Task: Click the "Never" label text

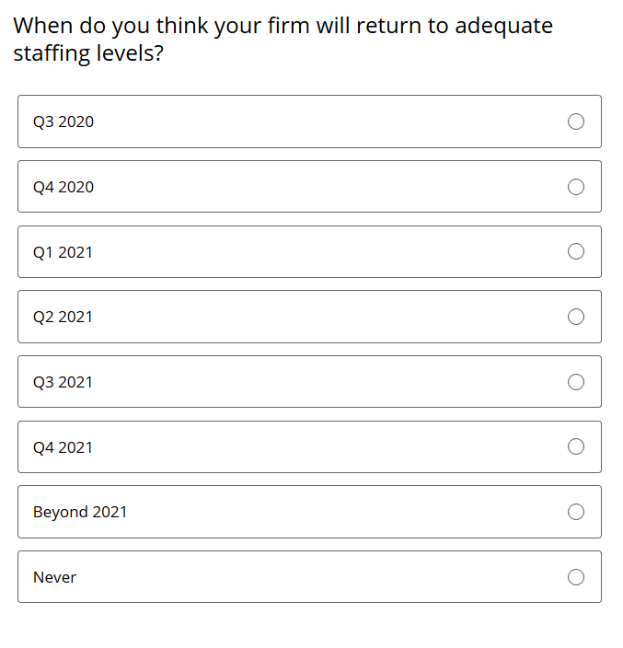Action: [x=54, y=577]
